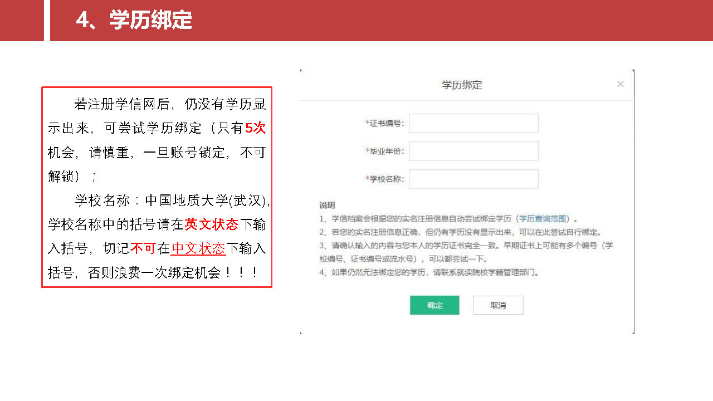Image resolution: width=713 pixels, height=401 pixels.
Task: Select the red 英文状态 text
Action: pyautogui.click(x=211, y=224)
